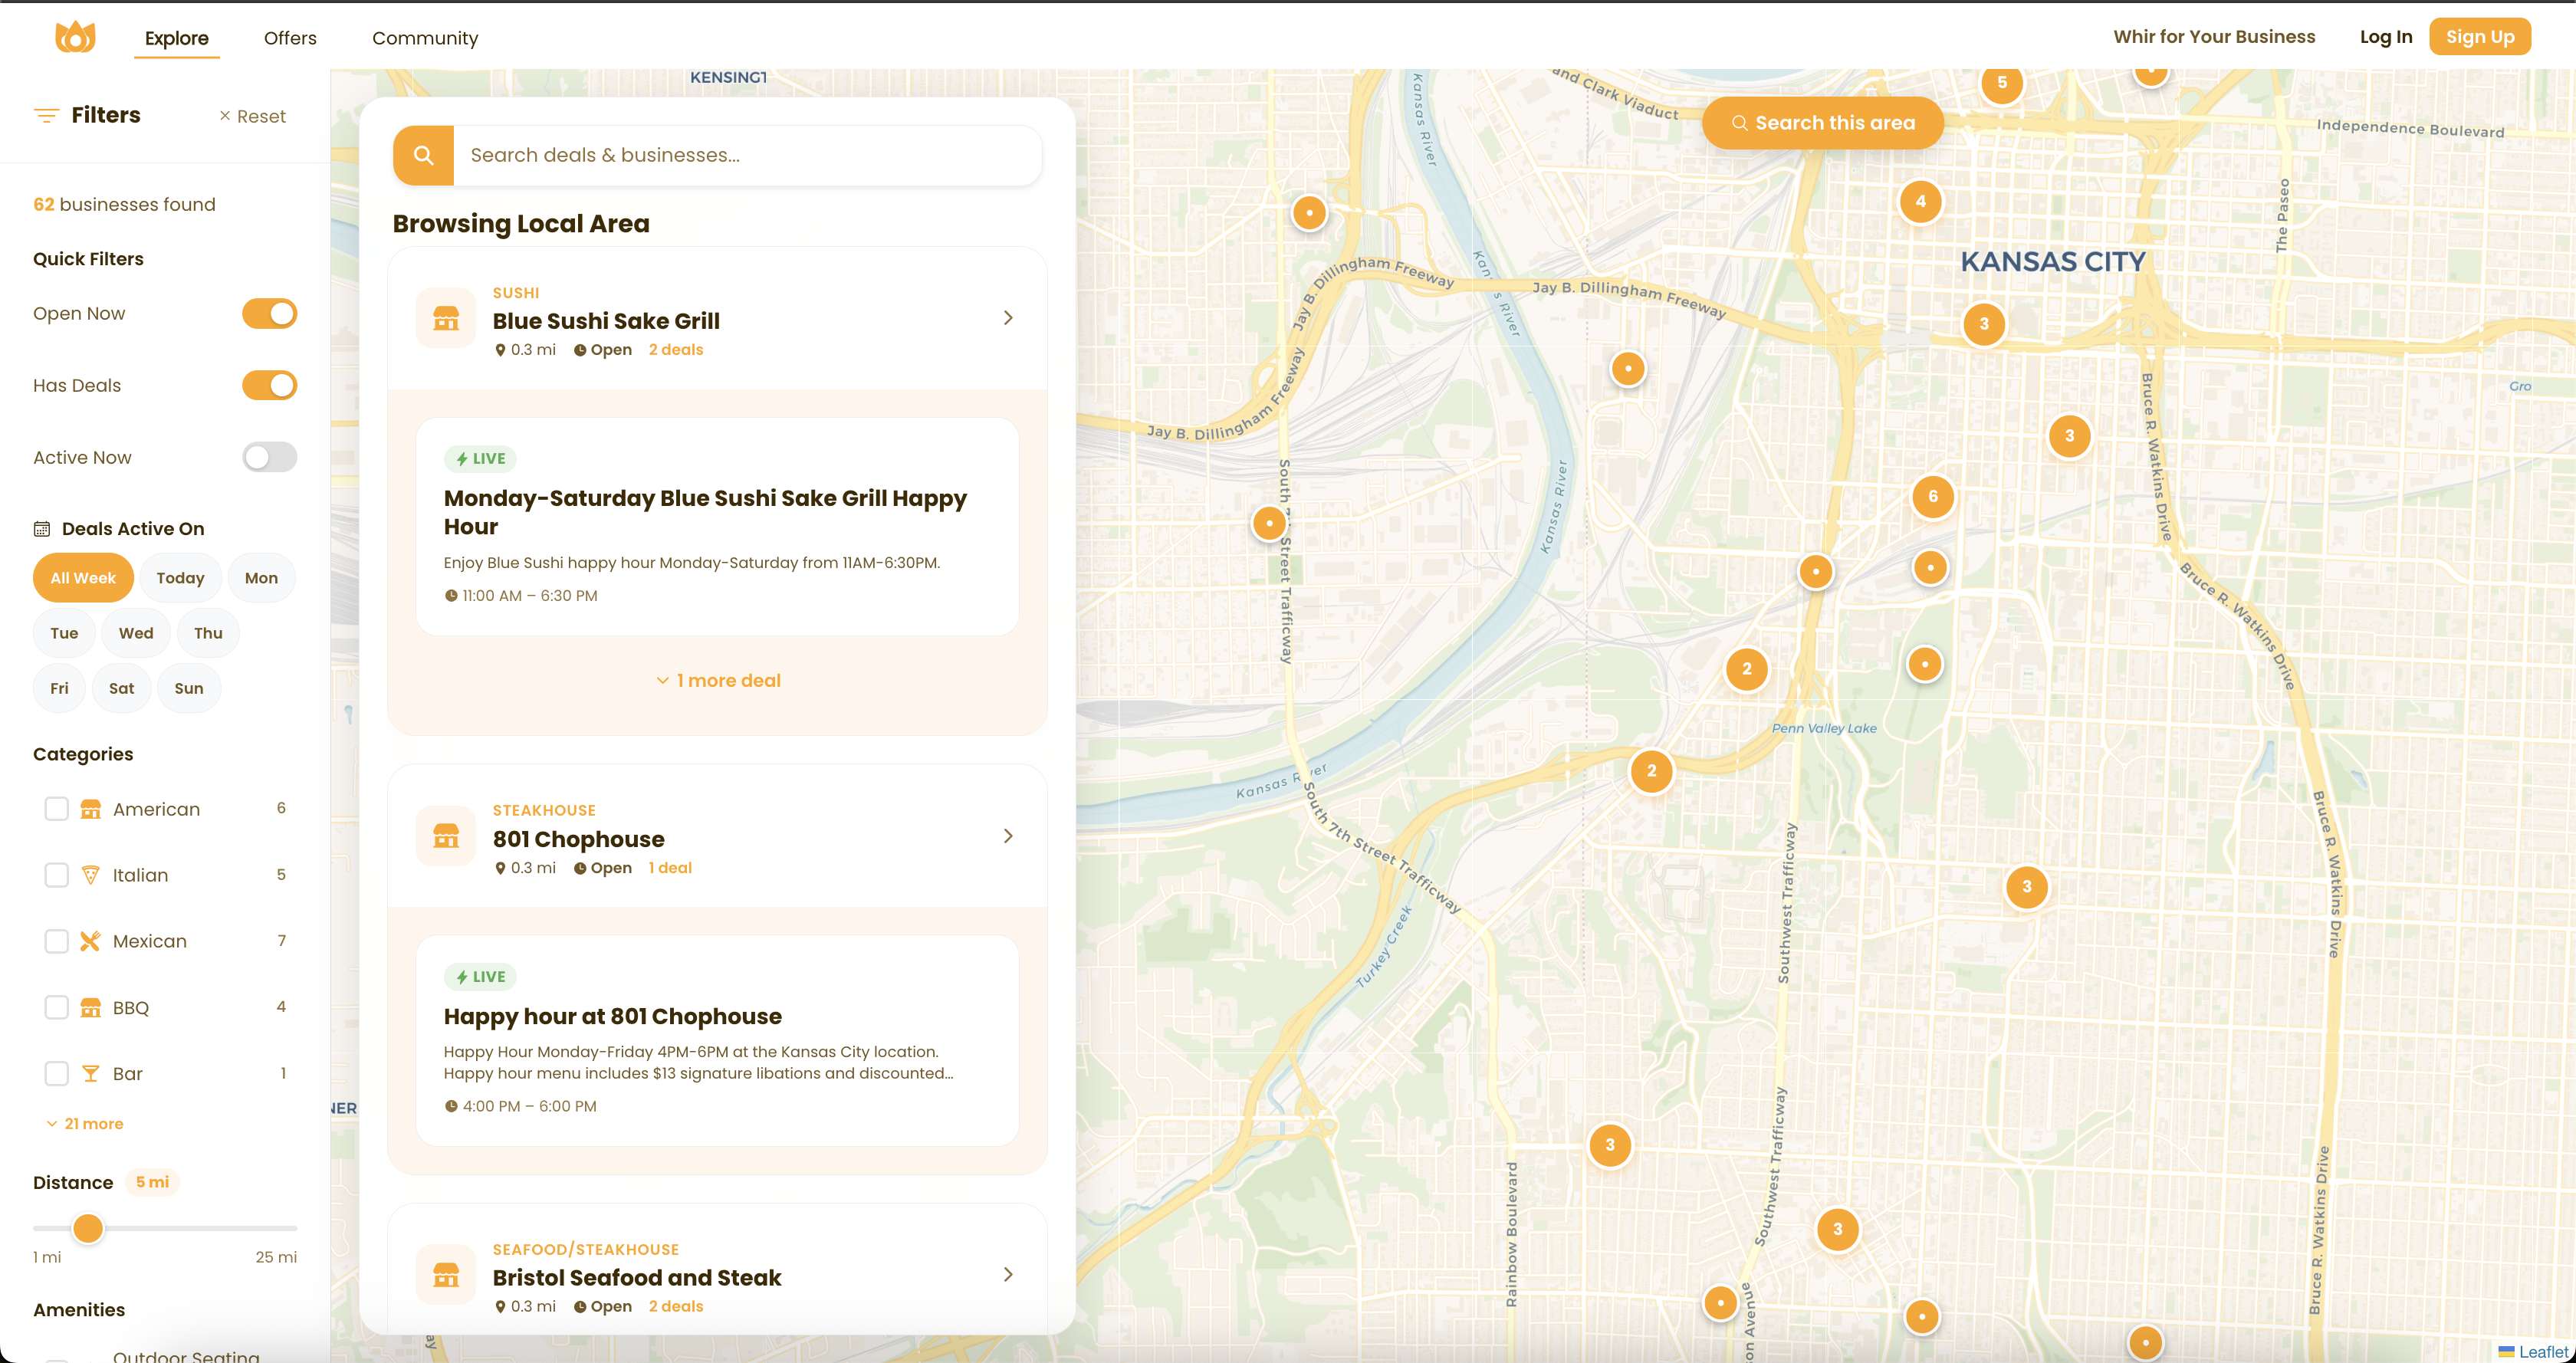Image resolution: width=2576 pixels, height=1363 pixels.
Task: Click the map cluster marker labeled 4
Action: [1920, 201]
